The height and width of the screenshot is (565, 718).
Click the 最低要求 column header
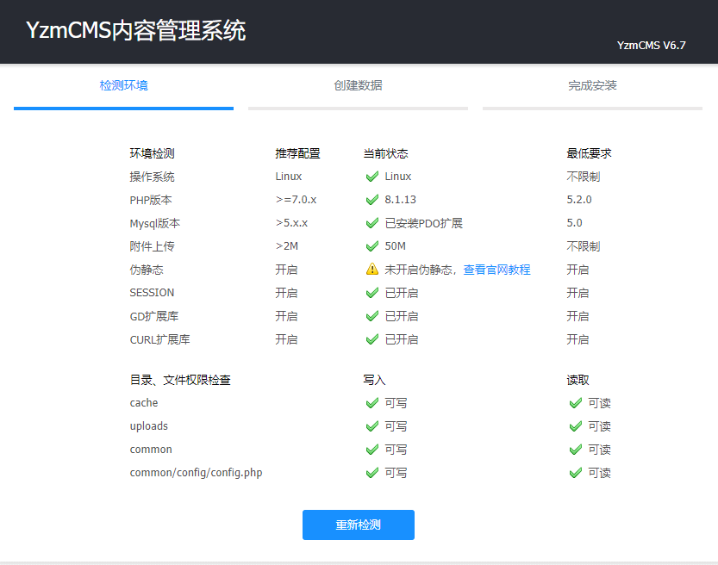click(589, 153)
